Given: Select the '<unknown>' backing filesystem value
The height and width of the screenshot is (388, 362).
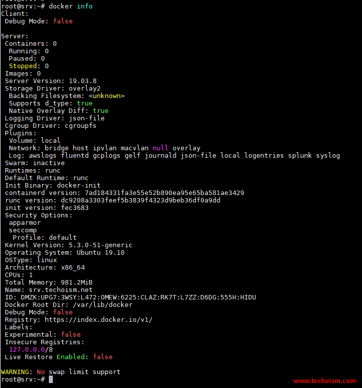Looking at the screenshot, I should tap(107, 96).
